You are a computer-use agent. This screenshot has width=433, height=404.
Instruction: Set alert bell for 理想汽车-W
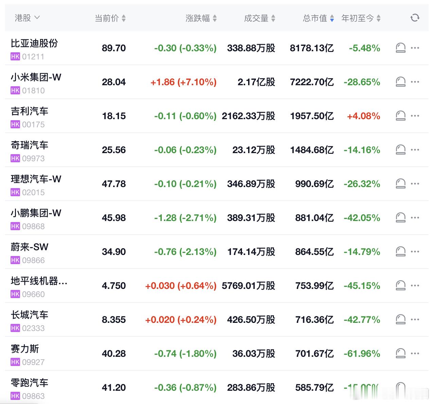(x=401, y=184)
